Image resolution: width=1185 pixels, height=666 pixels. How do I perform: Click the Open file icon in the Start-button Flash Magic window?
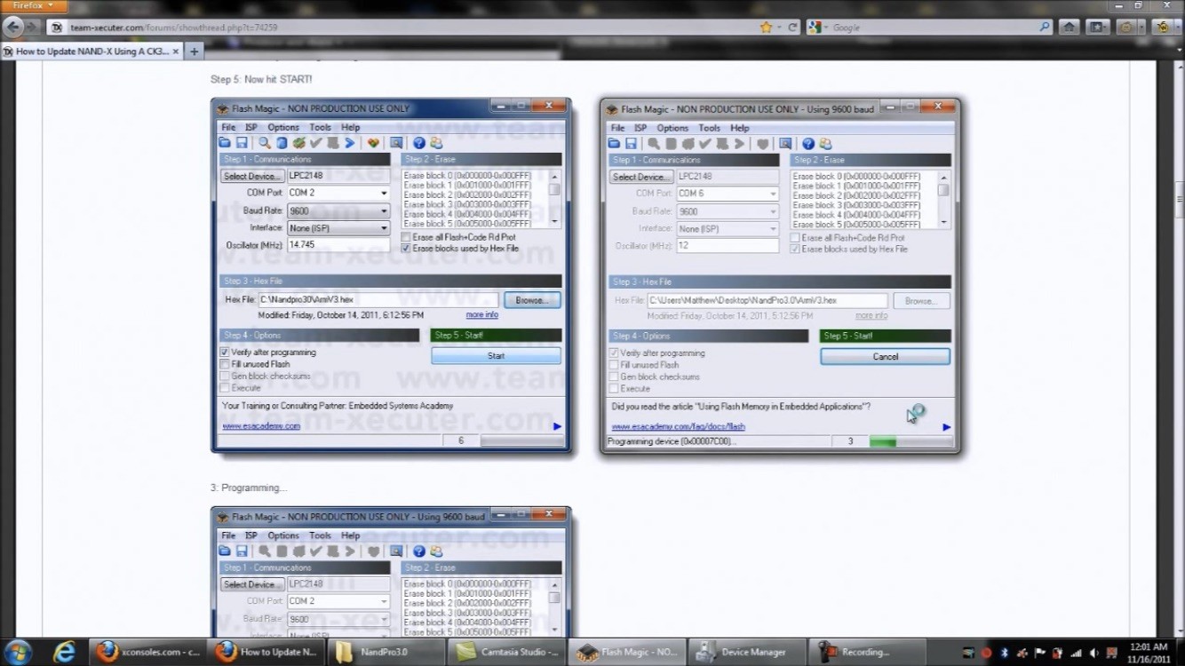point(226,143)
